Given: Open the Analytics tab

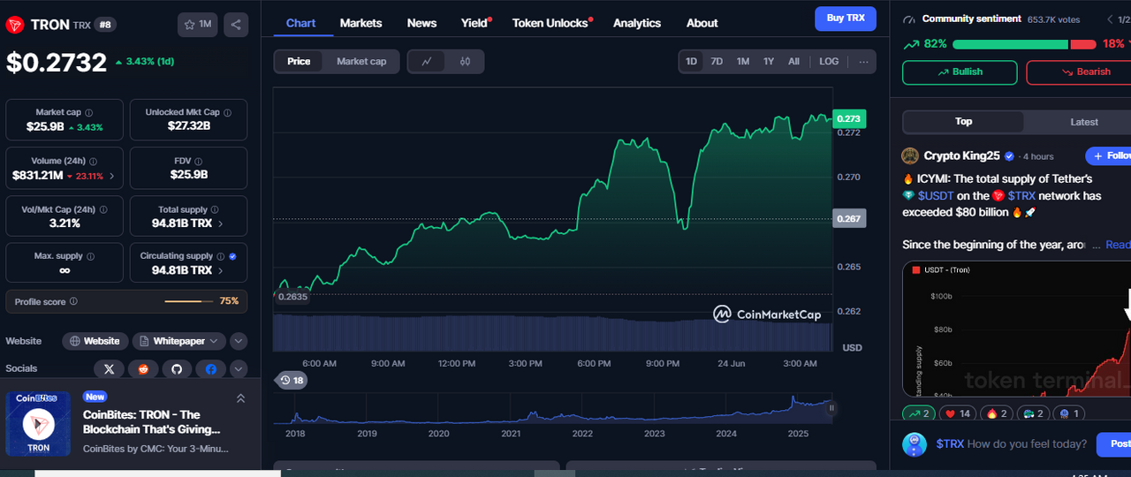Looking at the screenshot, I should click(x=637, y=23).
